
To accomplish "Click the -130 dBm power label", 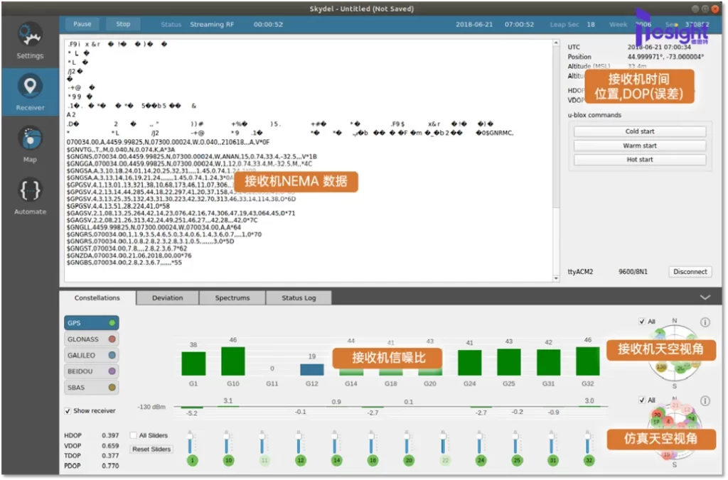I will click(151, 407).
